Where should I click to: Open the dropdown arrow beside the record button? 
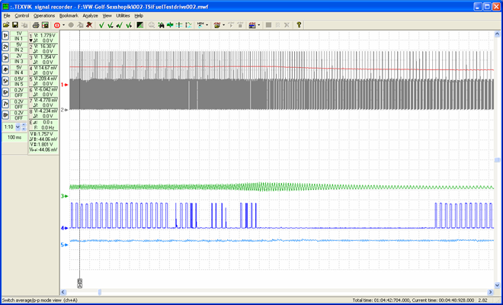[x=64, y=25]
